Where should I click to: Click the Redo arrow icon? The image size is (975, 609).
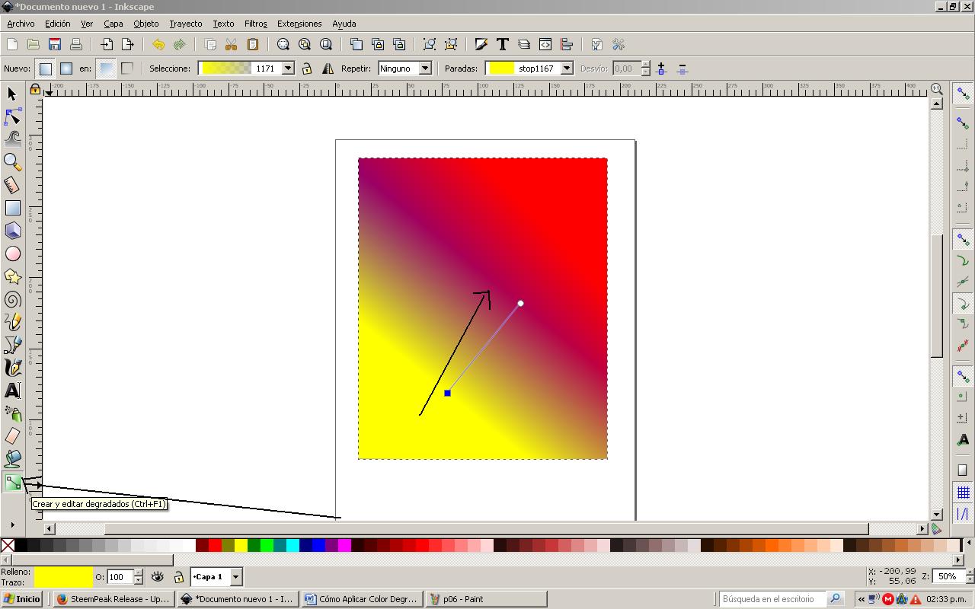coord(179,44)
